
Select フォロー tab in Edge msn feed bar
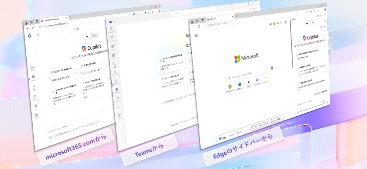click(239, 132)
